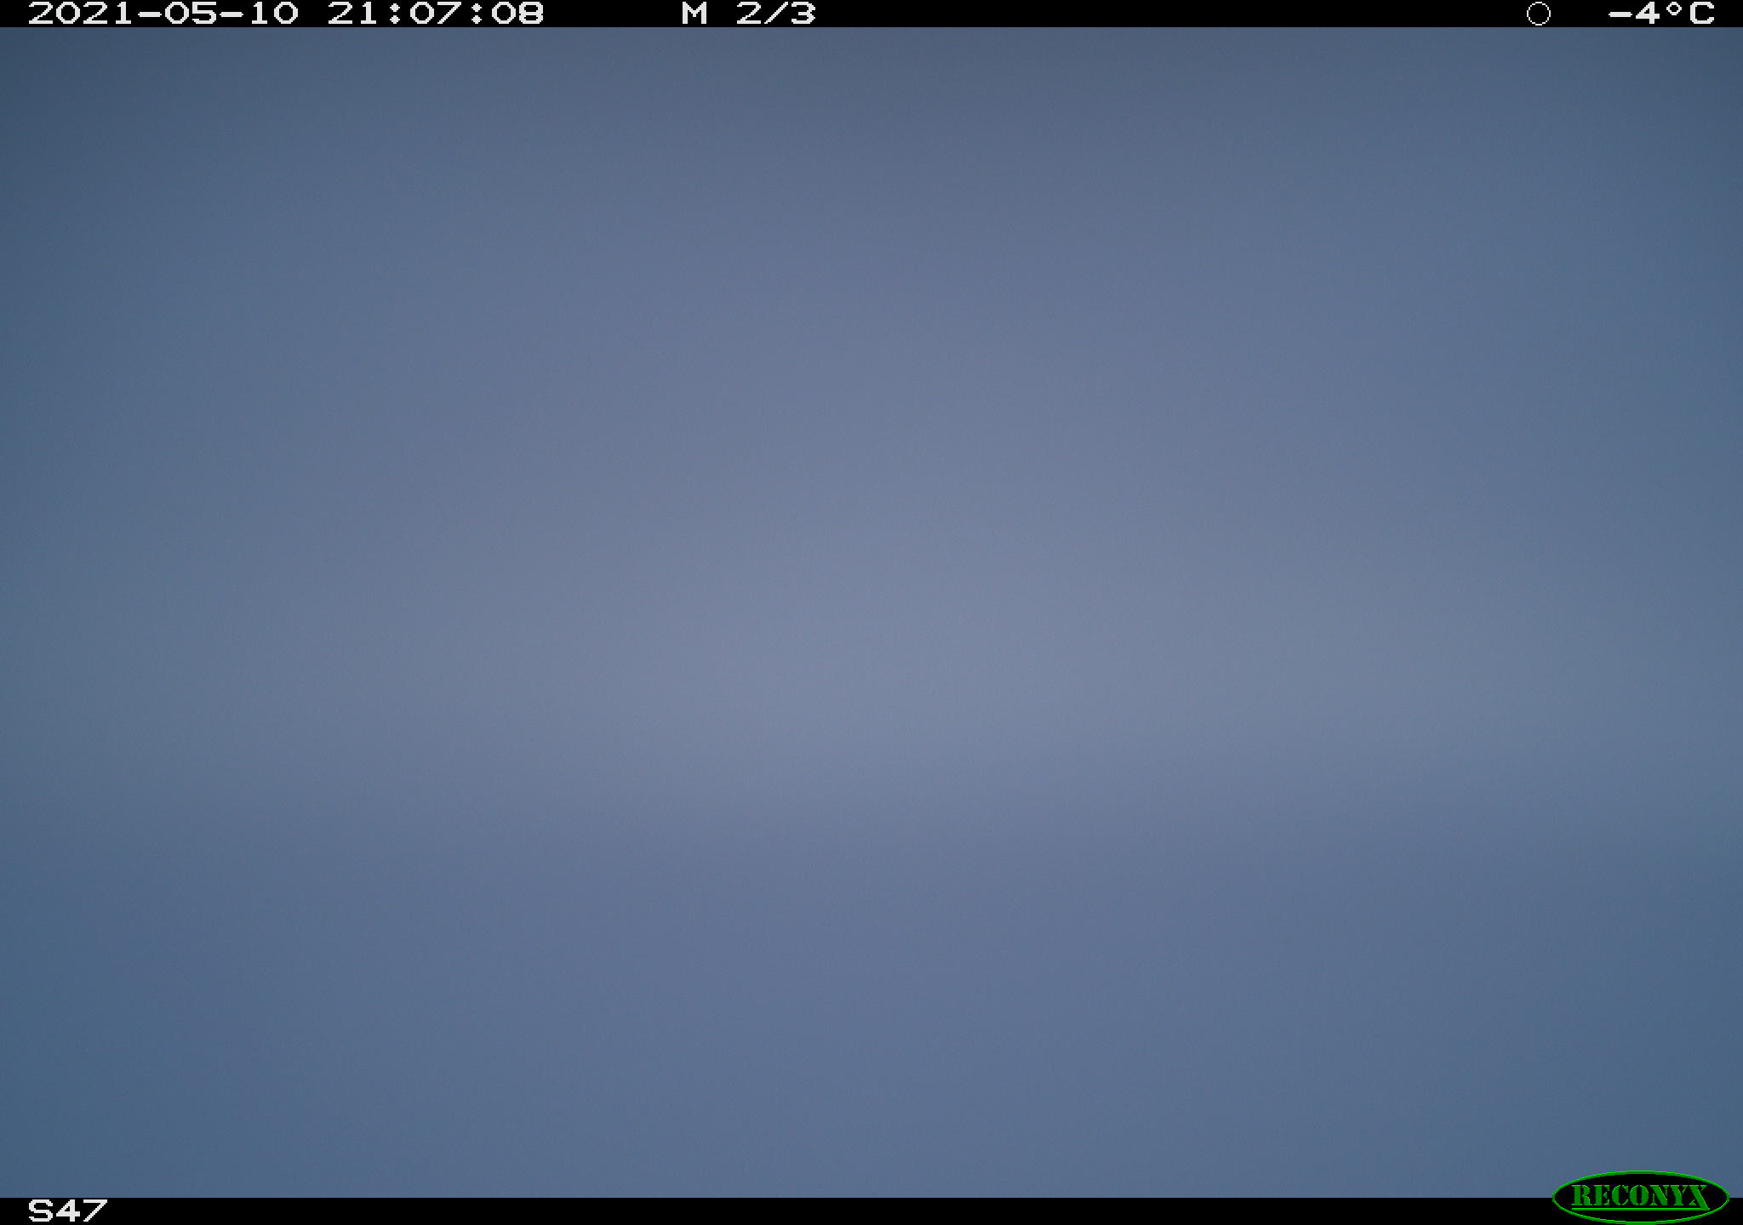Image resolution: width=1743 pixels, height=1225 pixels.
Task: Select the S47 camera label
Action: [x=67, y=1210]
